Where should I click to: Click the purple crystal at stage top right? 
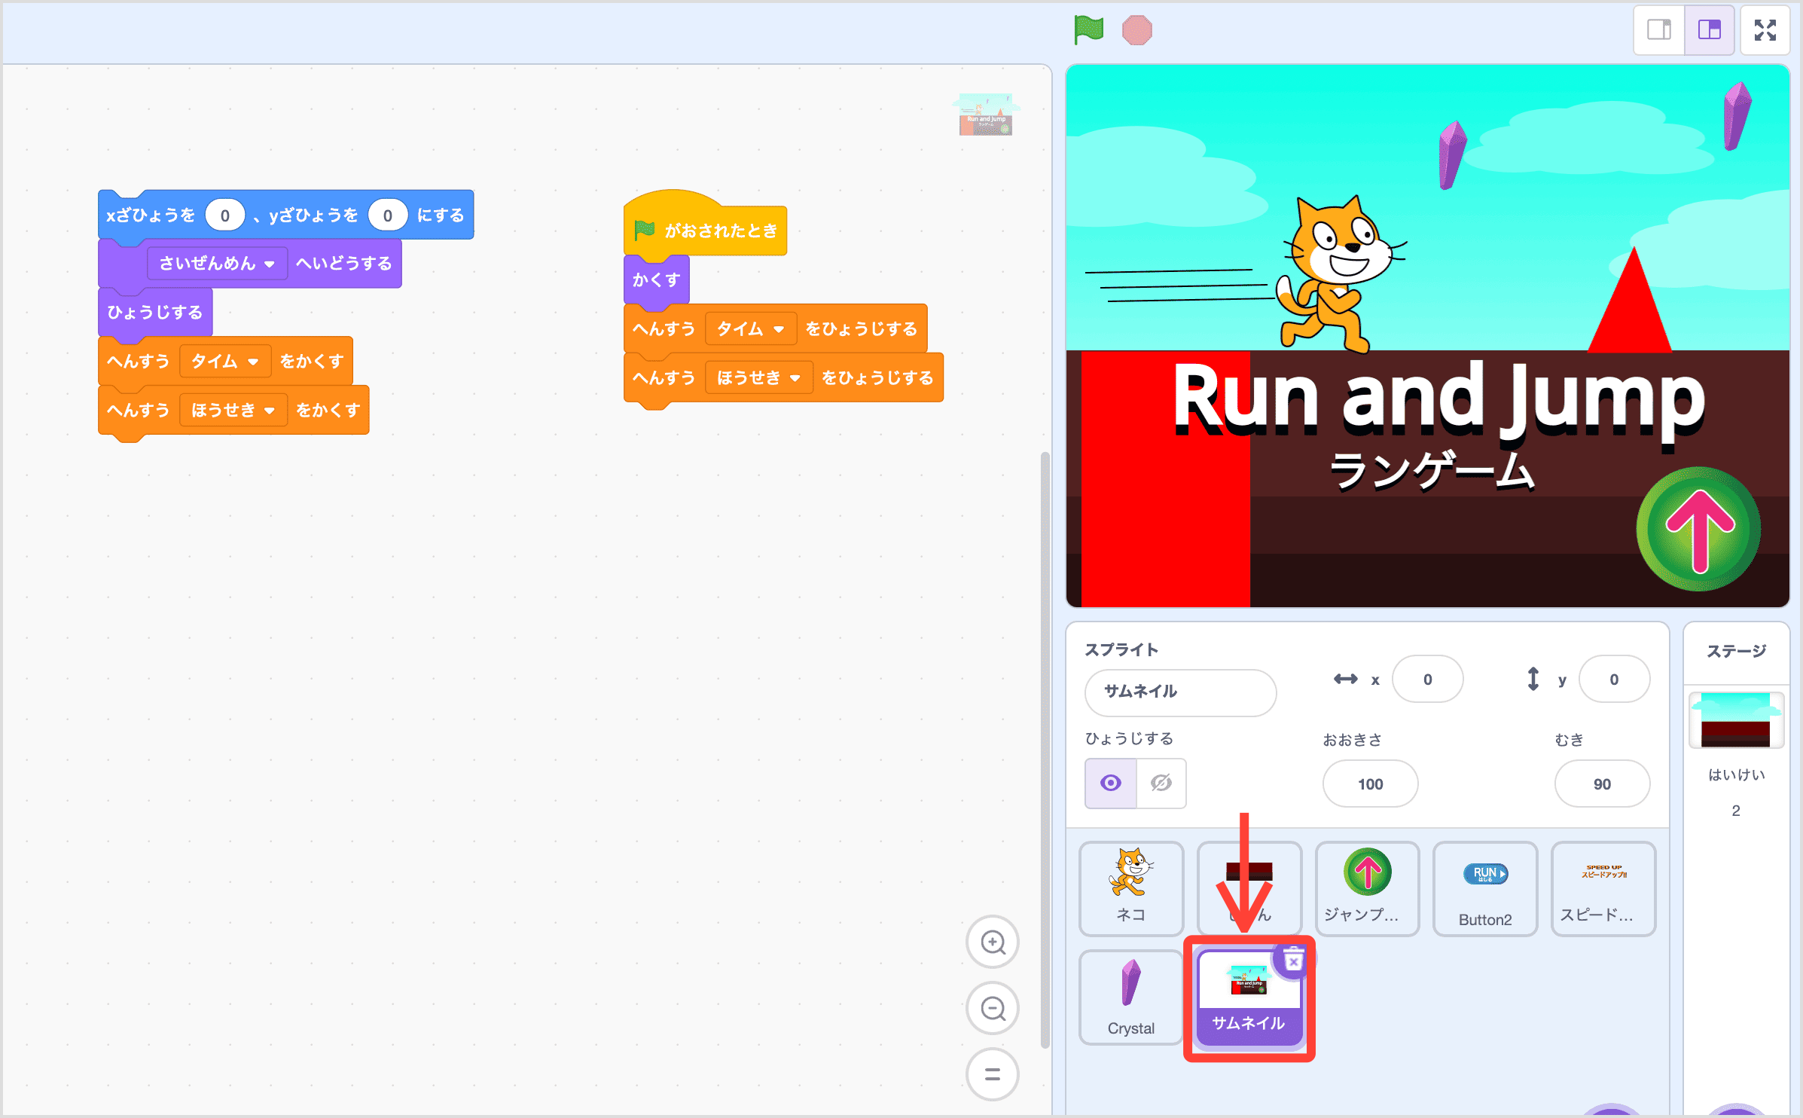click(1737, 116)
